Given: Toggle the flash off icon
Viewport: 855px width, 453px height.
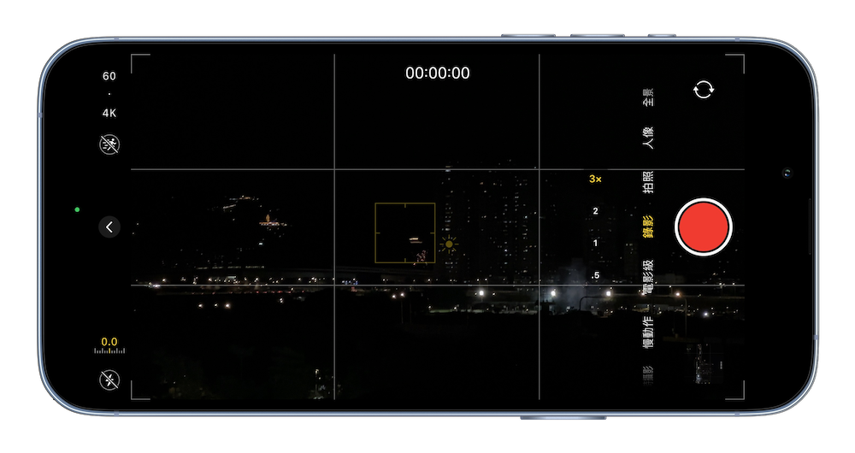Looking at the screenshot, I should tap(109, 379).
